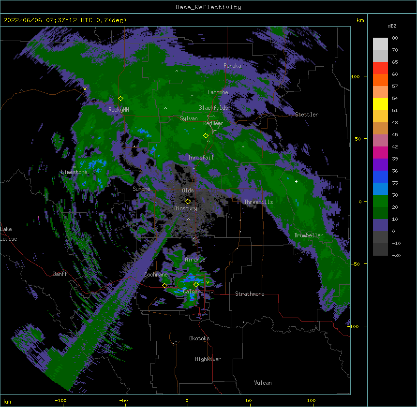Click the RockyMH label

119,110
